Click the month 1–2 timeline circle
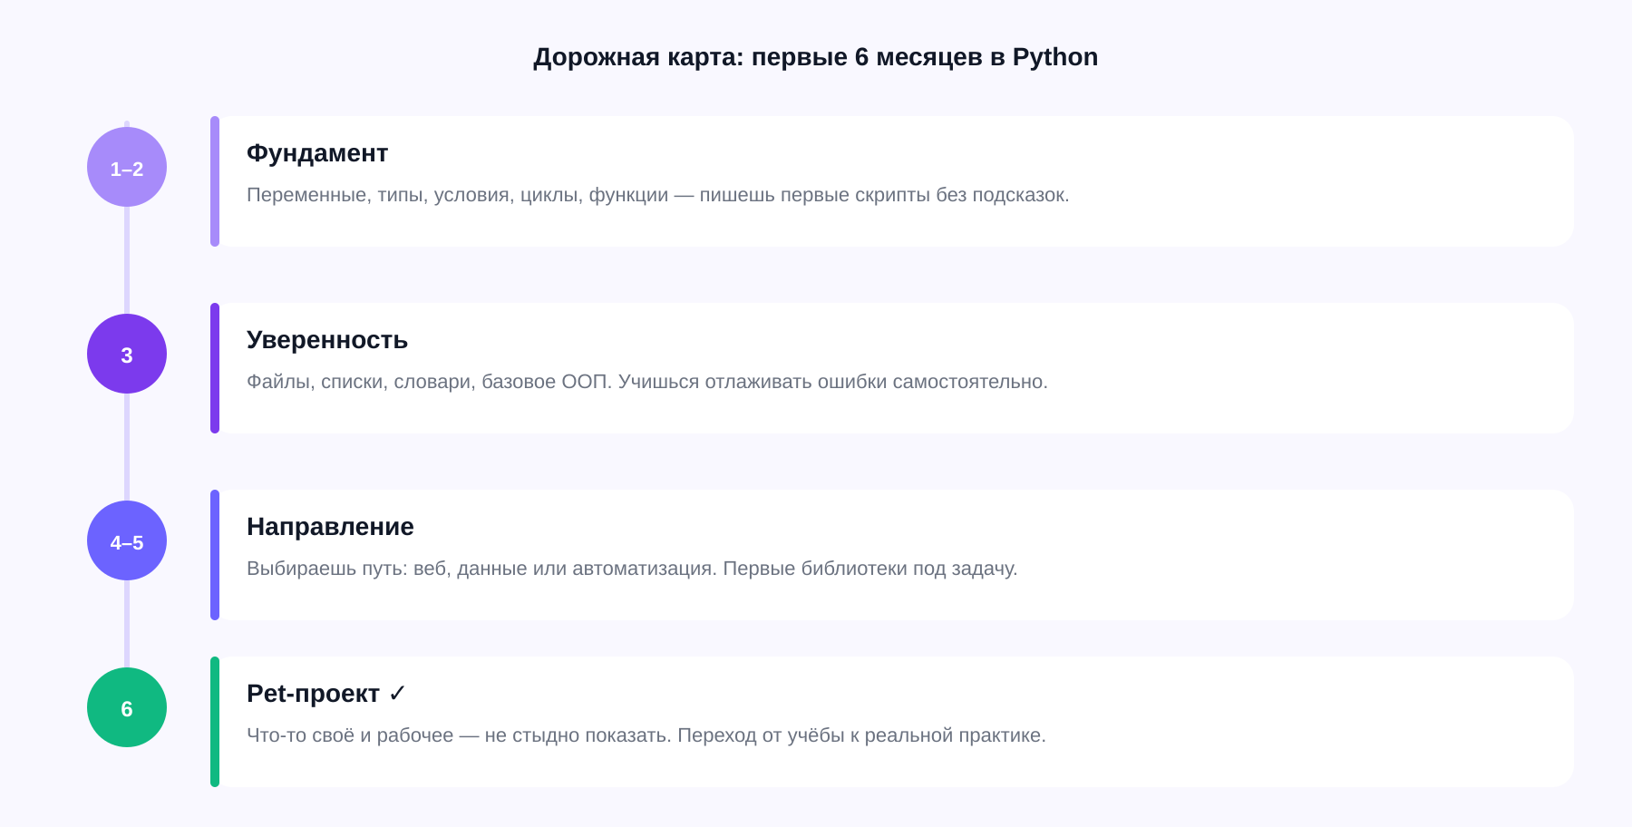 (127, 167)
